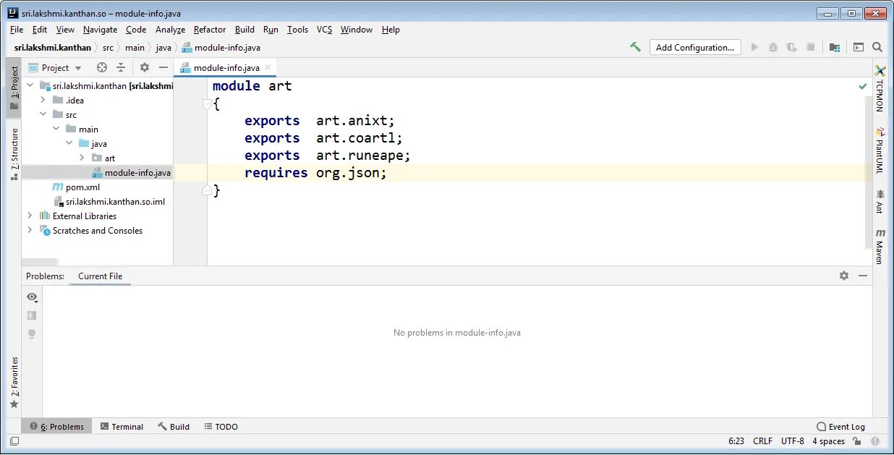Toggle the Build tool window
The image size is (894, 455).
(x=174, y=427)
